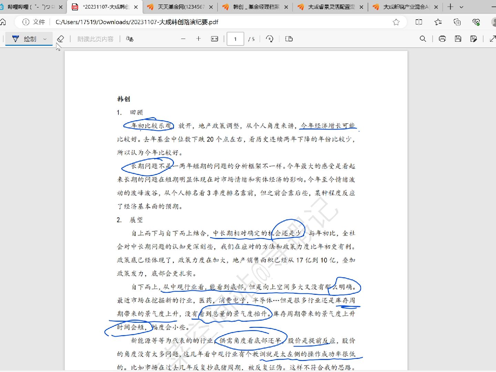Print the PDF document
This screenshot has width=496, height=372.
click(x=442, y=39)
